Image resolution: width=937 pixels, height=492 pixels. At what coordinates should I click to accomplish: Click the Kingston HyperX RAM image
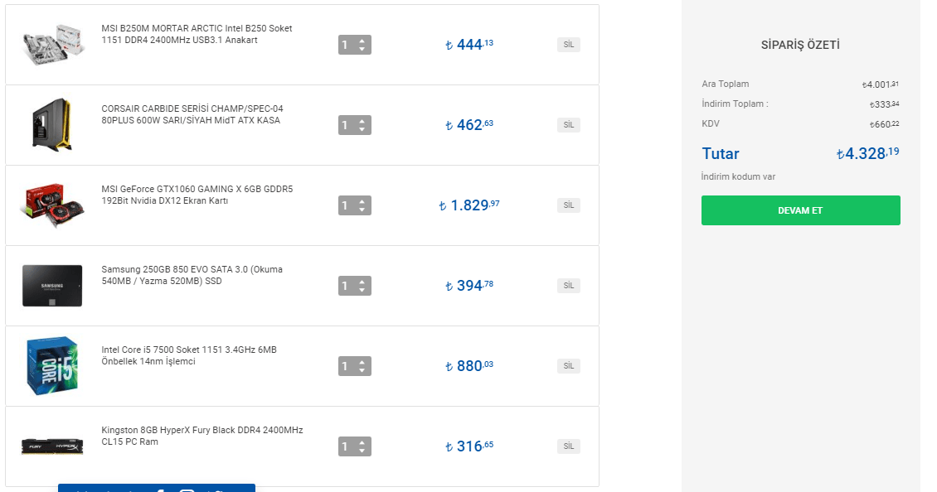point(53,446)
